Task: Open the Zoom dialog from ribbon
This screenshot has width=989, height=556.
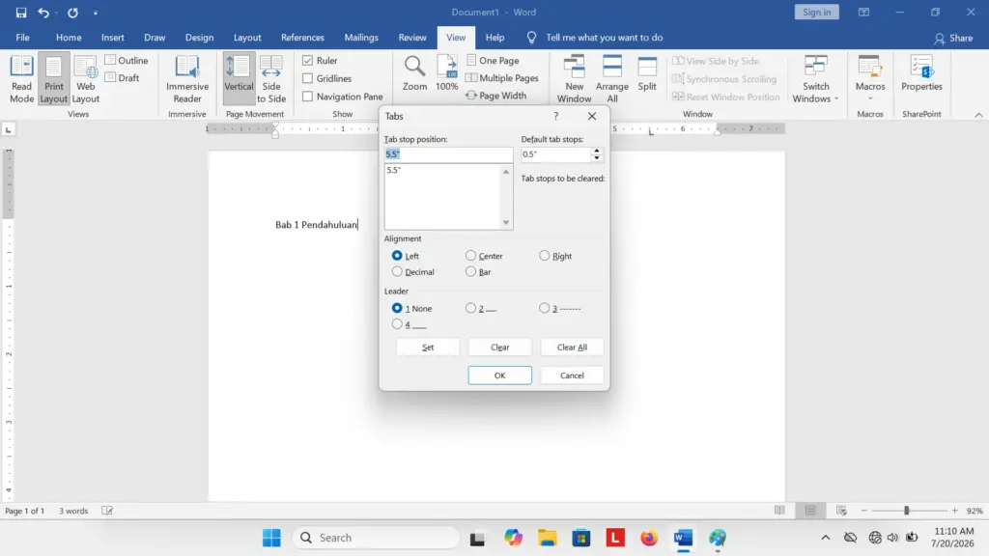Action: coord(414,73)
